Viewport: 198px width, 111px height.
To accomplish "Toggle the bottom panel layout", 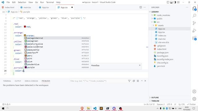I will click(171, 2).
